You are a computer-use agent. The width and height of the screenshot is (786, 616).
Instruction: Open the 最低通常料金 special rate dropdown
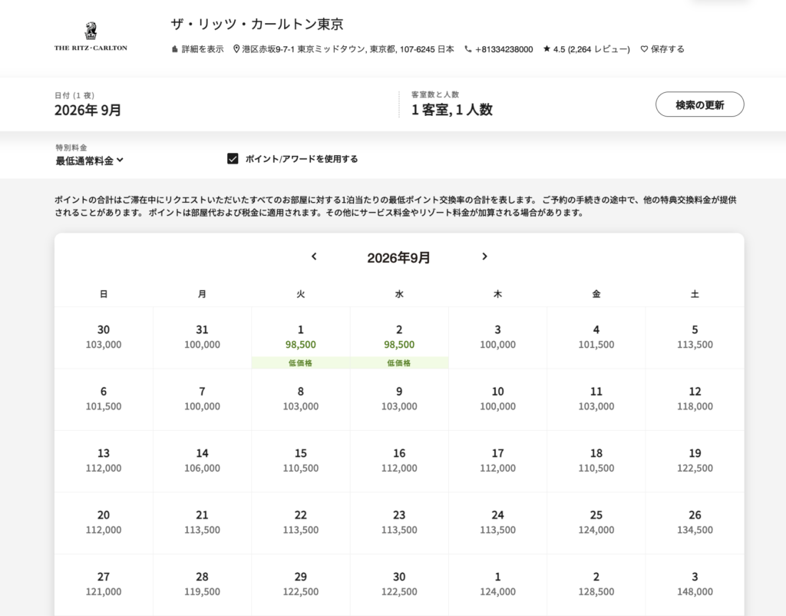point(89,161)
